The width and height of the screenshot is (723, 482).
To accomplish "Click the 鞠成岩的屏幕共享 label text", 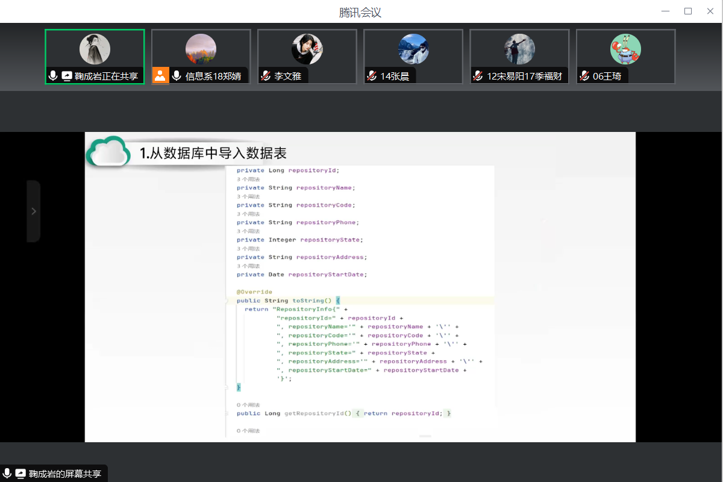I will tap(65, 474).
